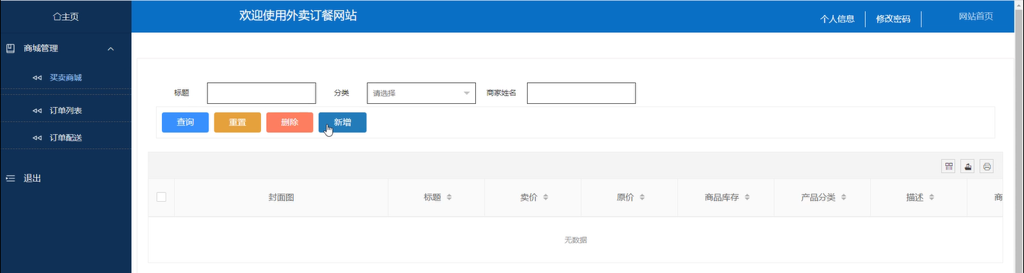Open 订单配送 menu item
This screenshot has width=1024, height=273.
(x=66, y=138)
